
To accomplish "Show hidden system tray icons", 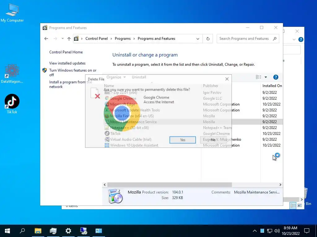I will 254,231.
